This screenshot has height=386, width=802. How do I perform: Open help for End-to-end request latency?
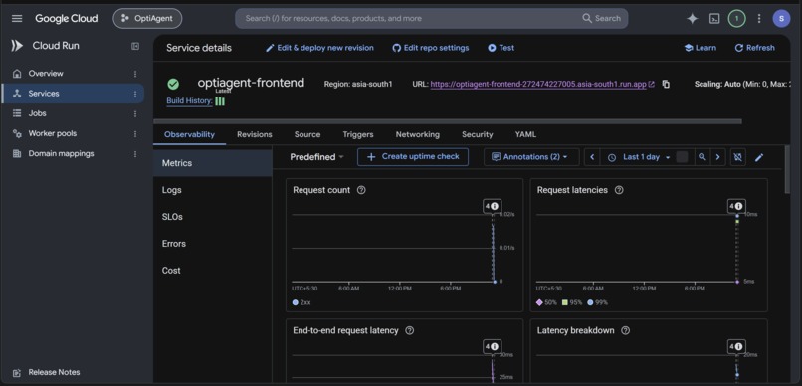[x=410, y=330]
